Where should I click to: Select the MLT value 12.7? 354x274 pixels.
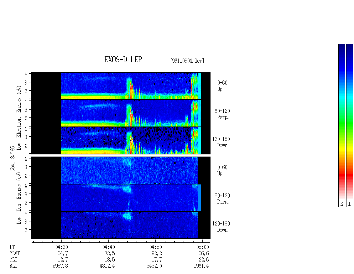[63, 260]
